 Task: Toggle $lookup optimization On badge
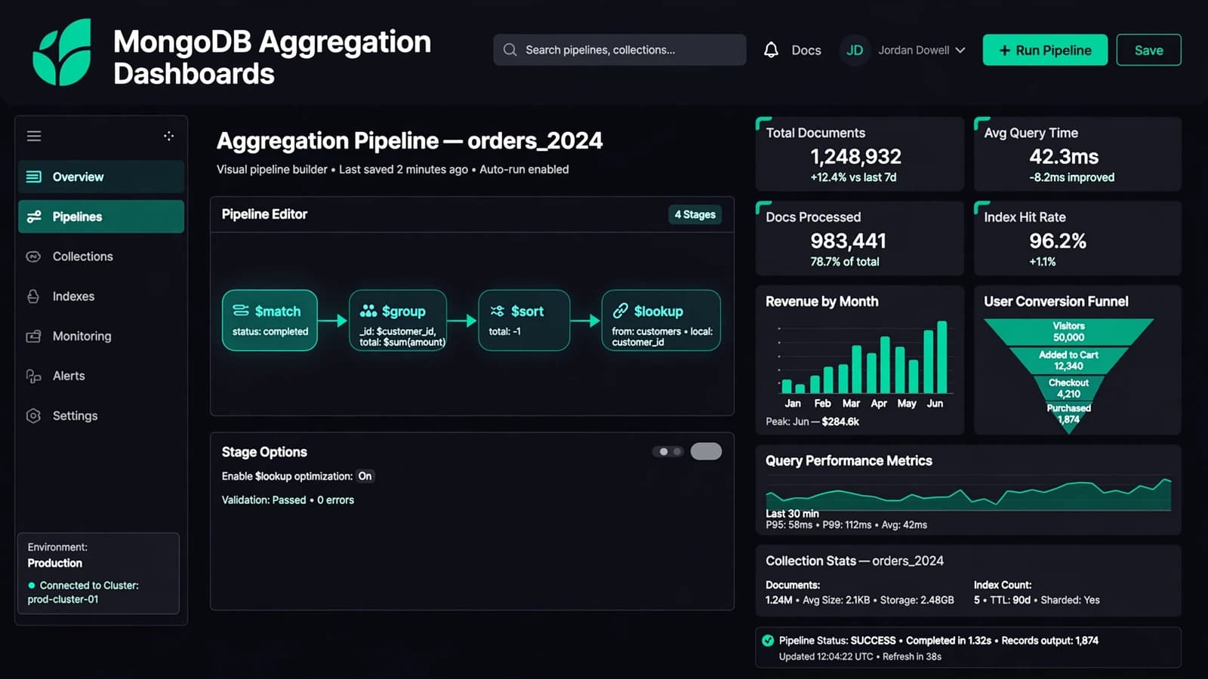(x=365, y=476)
